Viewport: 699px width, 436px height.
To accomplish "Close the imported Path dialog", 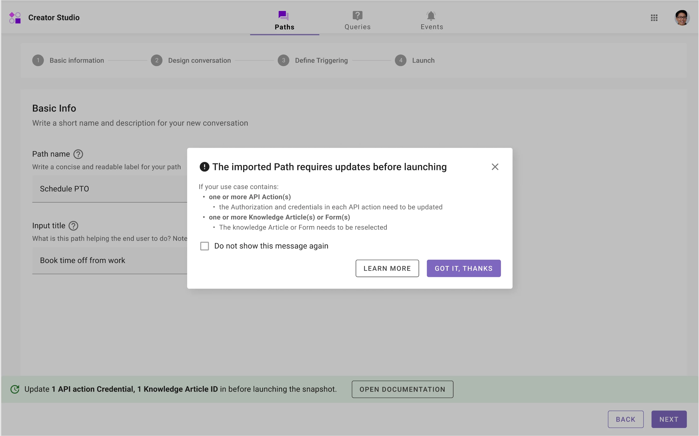I will (495, 167).
